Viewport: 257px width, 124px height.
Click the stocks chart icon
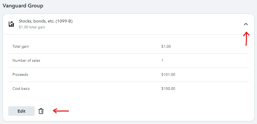coord(11,24)
